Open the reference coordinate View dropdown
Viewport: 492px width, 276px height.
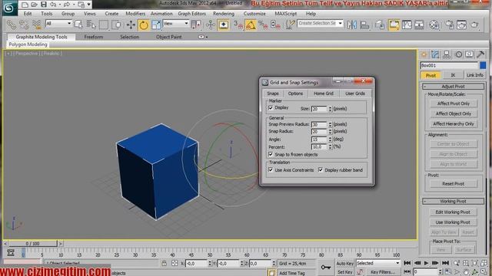click(x=176, y=24)
